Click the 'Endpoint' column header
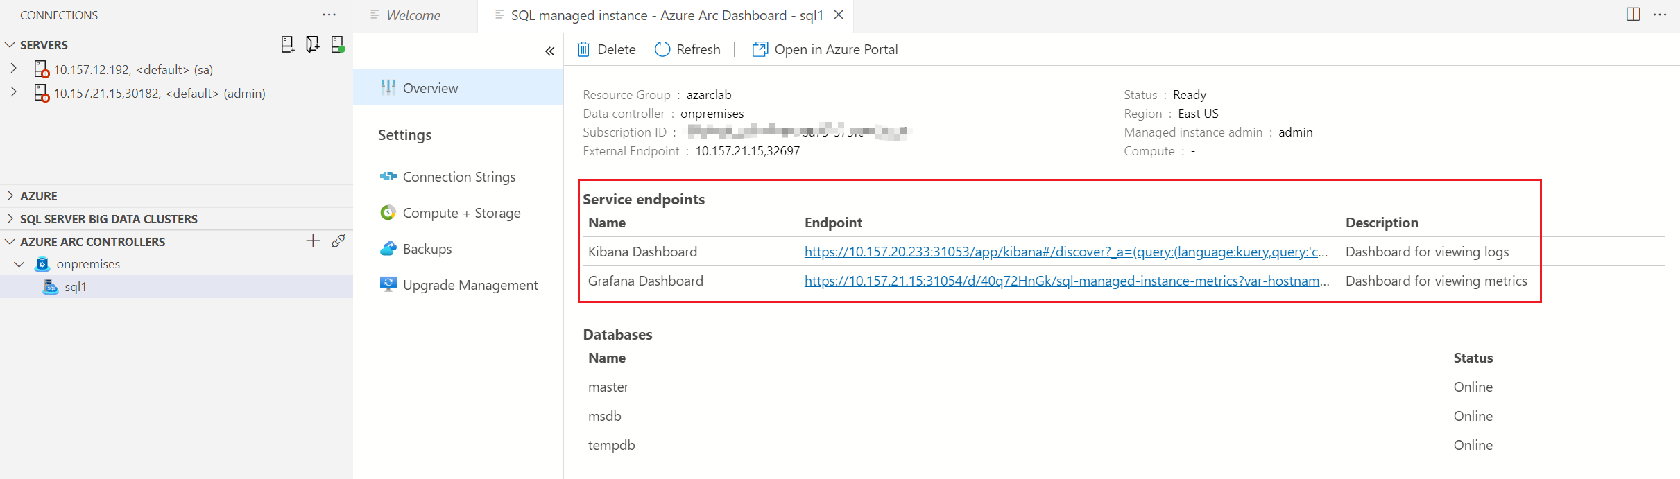 click(x=833, y=223)
